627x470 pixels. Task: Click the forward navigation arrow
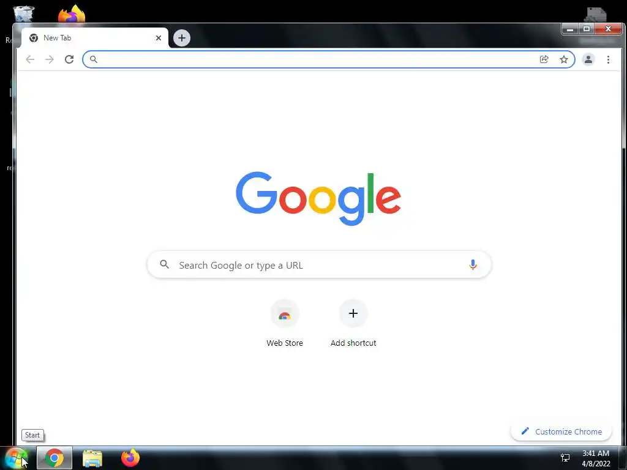tap(49, 59)
